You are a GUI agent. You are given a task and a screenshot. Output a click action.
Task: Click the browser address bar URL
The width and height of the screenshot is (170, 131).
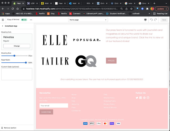[x=72, y=9]
